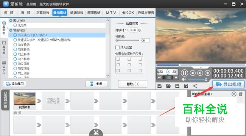Screen dimensions: 246x136
Task: Click the share icon
Action: point(195,86)
